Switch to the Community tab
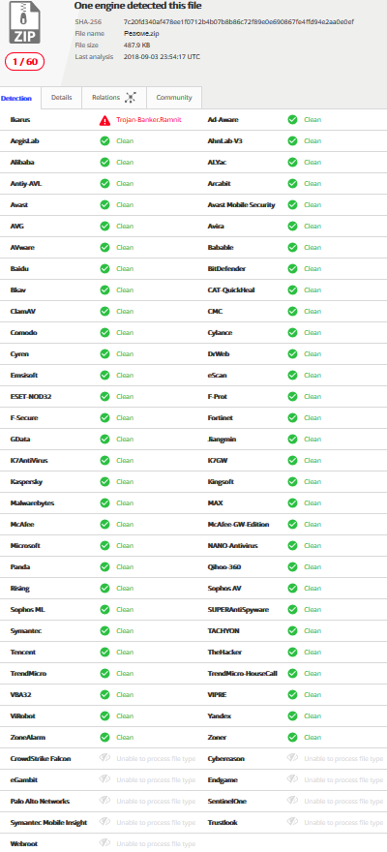Screen dimensions: 387x852 (174, 98)
